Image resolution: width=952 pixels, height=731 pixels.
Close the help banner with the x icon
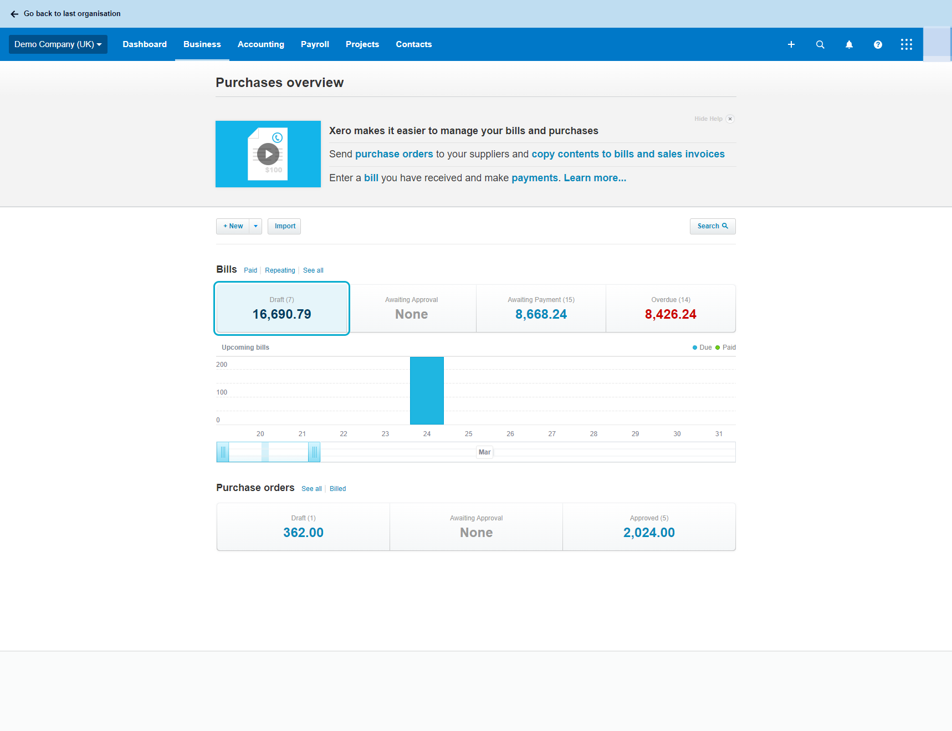(730, 119)
